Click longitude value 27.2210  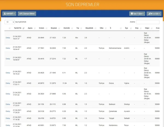pos(53,59)
